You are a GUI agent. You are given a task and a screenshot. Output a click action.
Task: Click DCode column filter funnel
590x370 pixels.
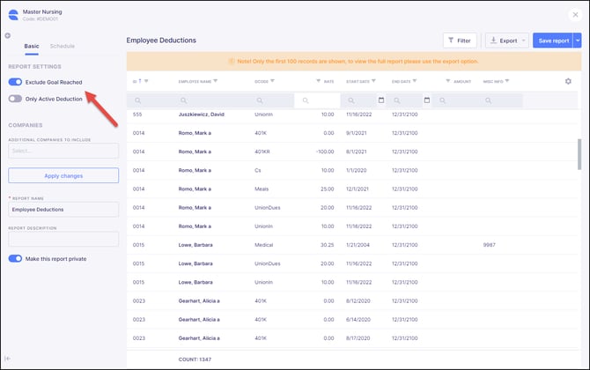pos(272,81)
